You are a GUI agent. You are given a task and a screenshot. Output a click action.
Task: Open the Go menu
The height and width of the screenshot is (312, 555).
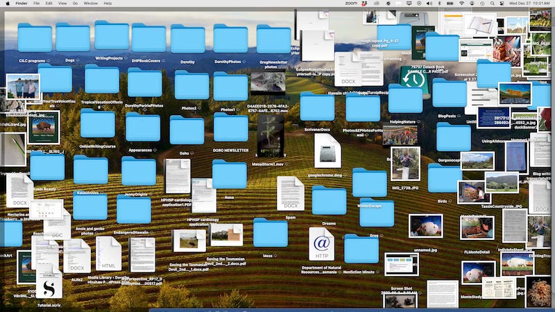pos(75,3)
